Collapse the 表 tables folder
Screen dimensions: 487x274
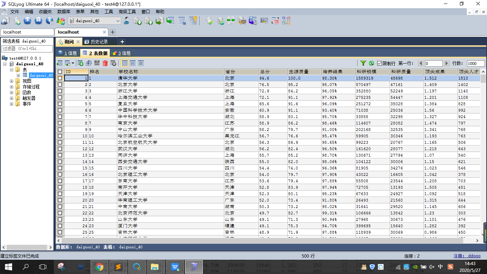pos(11,70)
